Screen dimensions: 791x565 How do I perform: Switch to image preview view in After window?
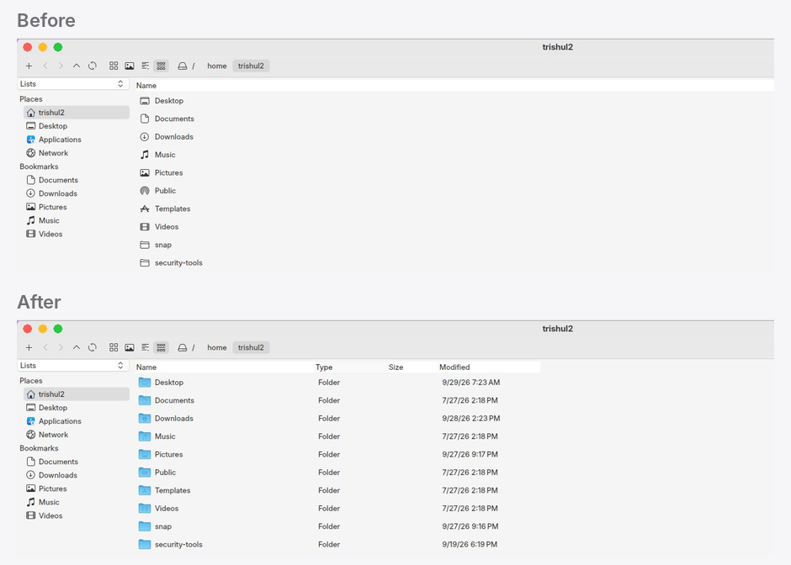click(x=130, y=348)
